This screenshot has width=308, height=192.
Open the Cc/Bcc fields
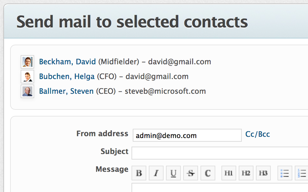pyautogui.click(x=258, y=134)
